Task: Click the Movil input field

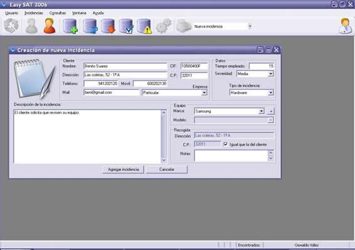Action: [x=150, y=83]
